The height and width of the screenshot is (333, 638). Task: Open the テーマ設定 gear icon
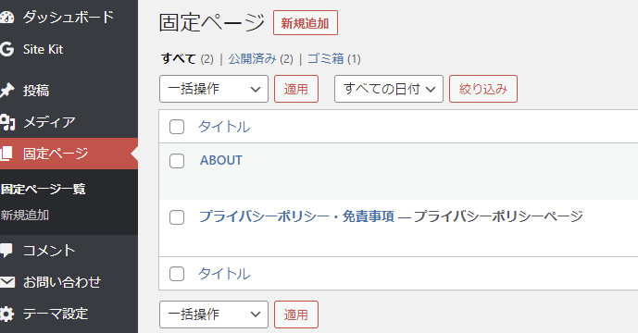click(x=6, y=314)
